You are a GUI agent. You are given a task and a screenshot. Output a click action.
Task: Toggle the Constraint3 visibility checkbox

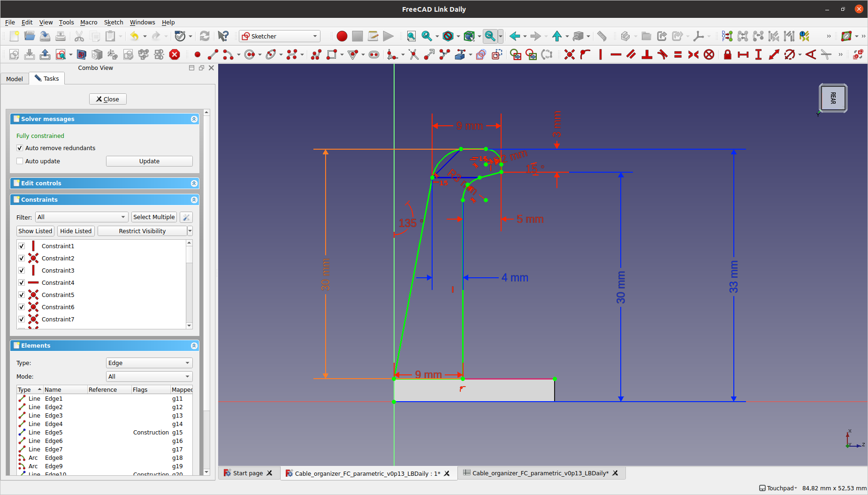pyautogui.click(x=22, y=270)
